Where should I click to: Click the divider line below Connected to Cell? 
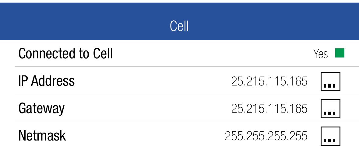tap(183, 67)
